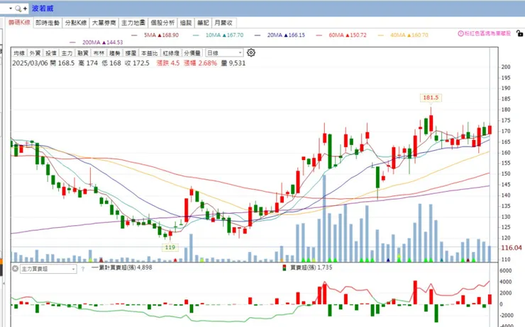
Task: Toggle the padlock lock icon
Action: coord(519,33)
